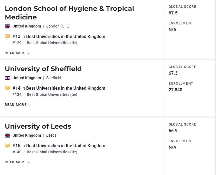Click the yellow ranking badge next to #13

[8, 36]
